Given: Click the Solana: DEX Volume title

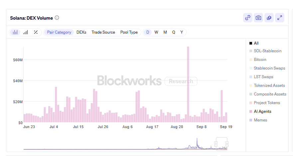Looking at the screenshot, I should point(31,18).
